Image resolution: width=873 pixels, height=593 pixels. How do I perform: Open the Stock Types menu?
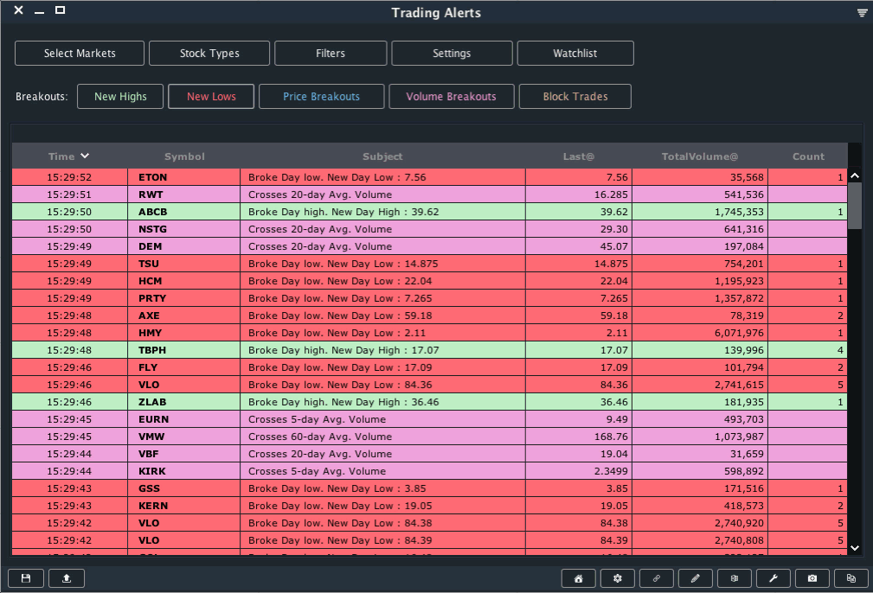click(209, 54)
